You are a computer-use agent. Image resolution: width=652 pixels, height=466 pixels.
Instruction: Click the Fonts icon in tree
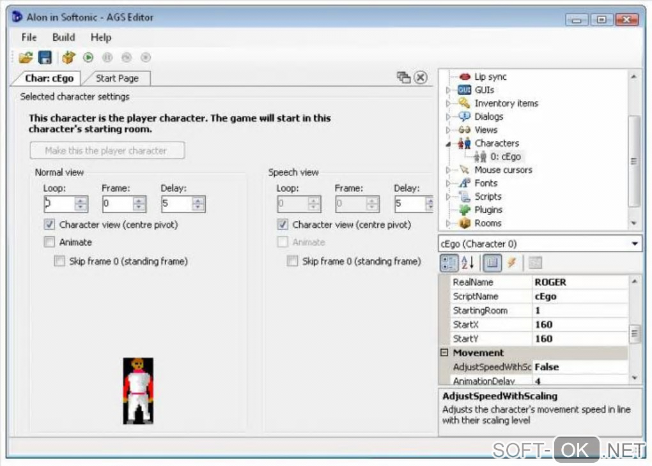click(465, 183)
